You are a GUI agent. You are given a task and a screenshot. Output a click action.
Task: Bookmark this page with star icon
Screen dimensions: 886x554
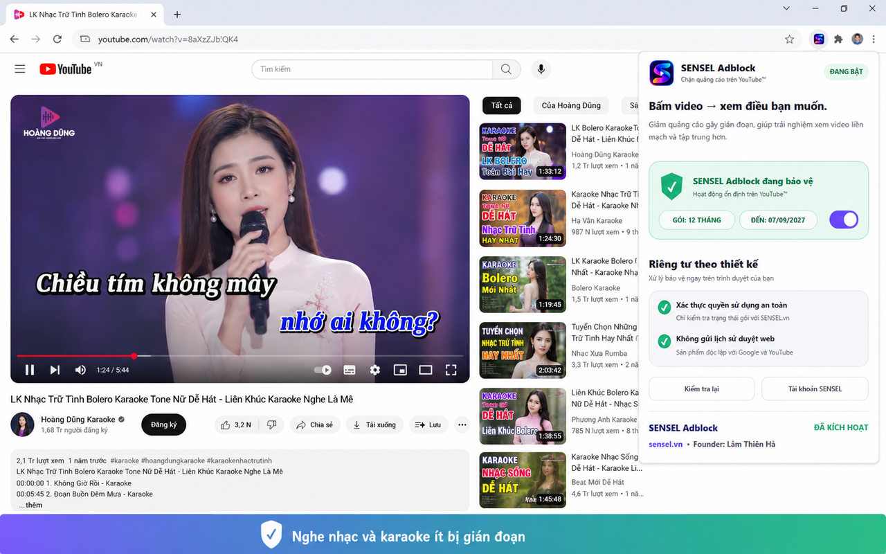tap(789, 39)
